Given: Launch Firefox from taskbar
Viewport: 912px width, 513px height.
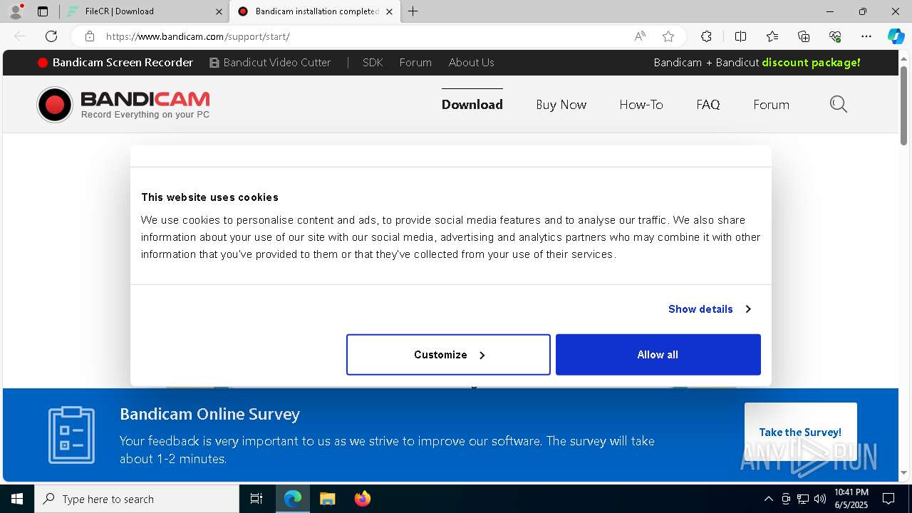Looking at the screenshot, I should (362, 499).
